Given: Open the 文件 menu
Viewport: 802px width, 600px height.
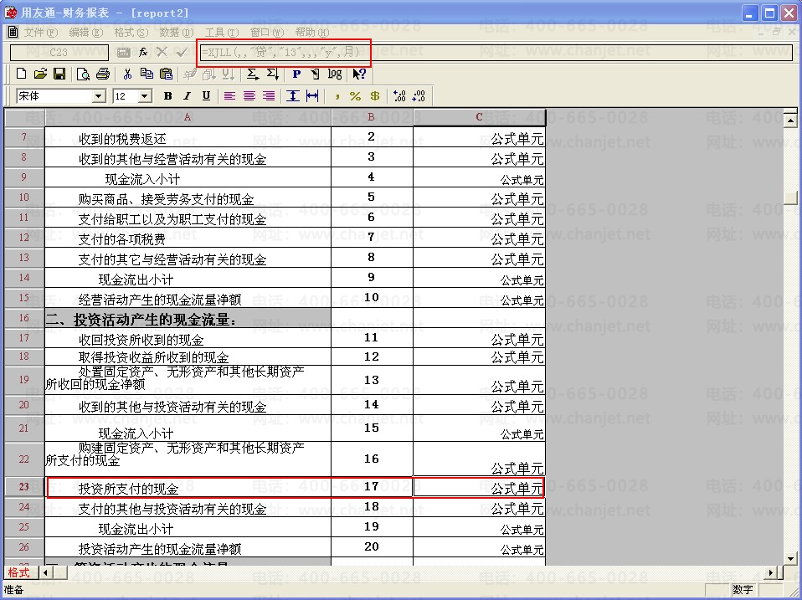Looking at the screenshot, I should tap(40, 33).
